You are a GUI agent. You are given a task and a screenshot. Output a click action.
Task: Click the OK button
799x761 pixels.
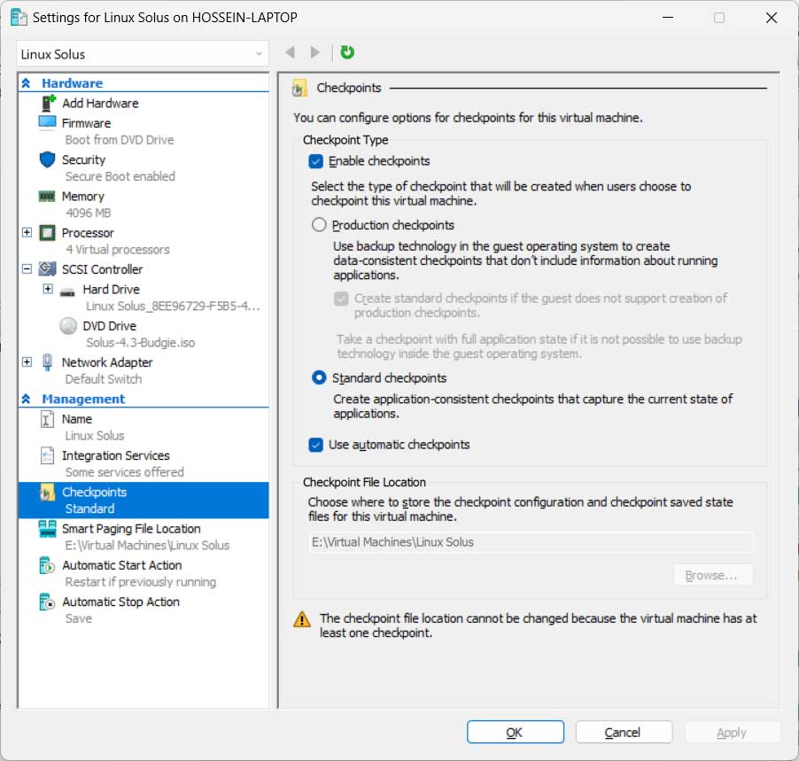516,732
